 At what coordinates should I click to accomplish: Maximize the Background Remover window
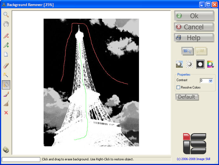209,5
